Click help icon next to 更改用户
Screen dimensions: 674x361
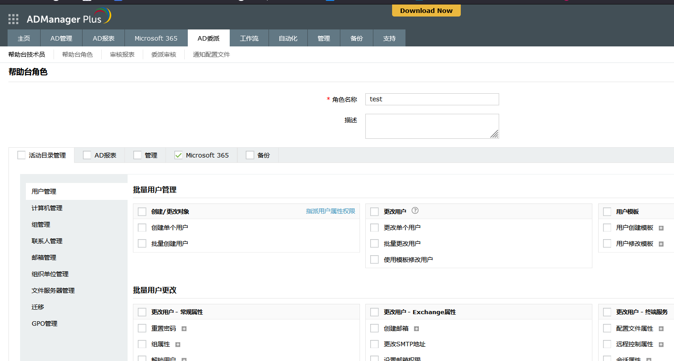pos(415,211)
